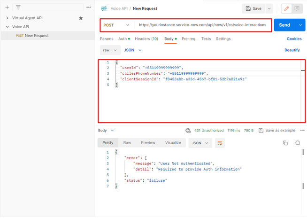
Task: Open the Cookies link
Action: (294, 39)
